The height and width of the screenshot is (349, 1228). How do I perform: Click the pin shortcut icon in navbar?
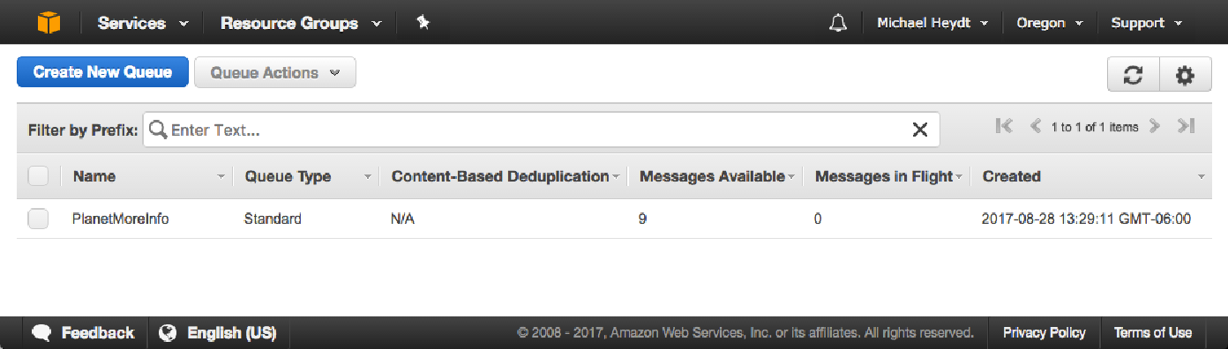[x=423, y=23]
